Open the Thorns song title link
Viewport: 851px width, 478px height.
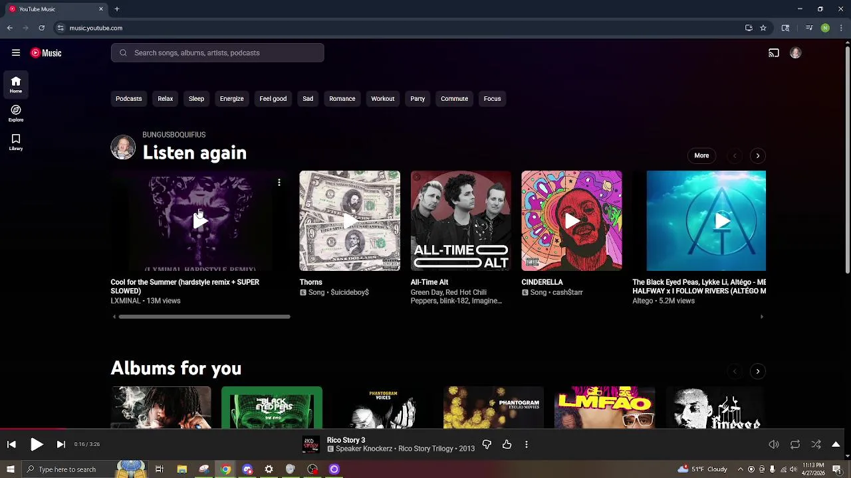pyautogui.click(x=310, y=282)
